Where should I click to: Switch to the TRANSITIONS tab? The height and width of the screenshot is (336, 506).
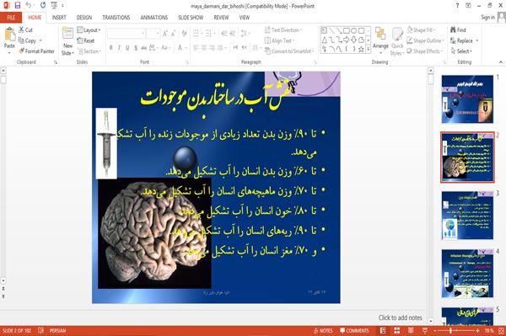pyautogui.click(x=116, y=18)
